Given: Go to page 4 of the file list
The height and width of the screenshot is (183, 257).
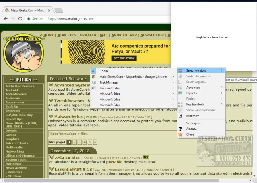Looking at the screenshot, I should tap(85, 142).
